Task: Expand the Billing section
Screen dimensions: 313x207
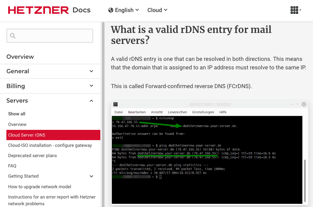Action: tap(50, 86)
